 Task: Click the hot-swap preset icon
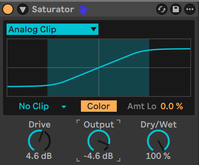tap(162, 9)
